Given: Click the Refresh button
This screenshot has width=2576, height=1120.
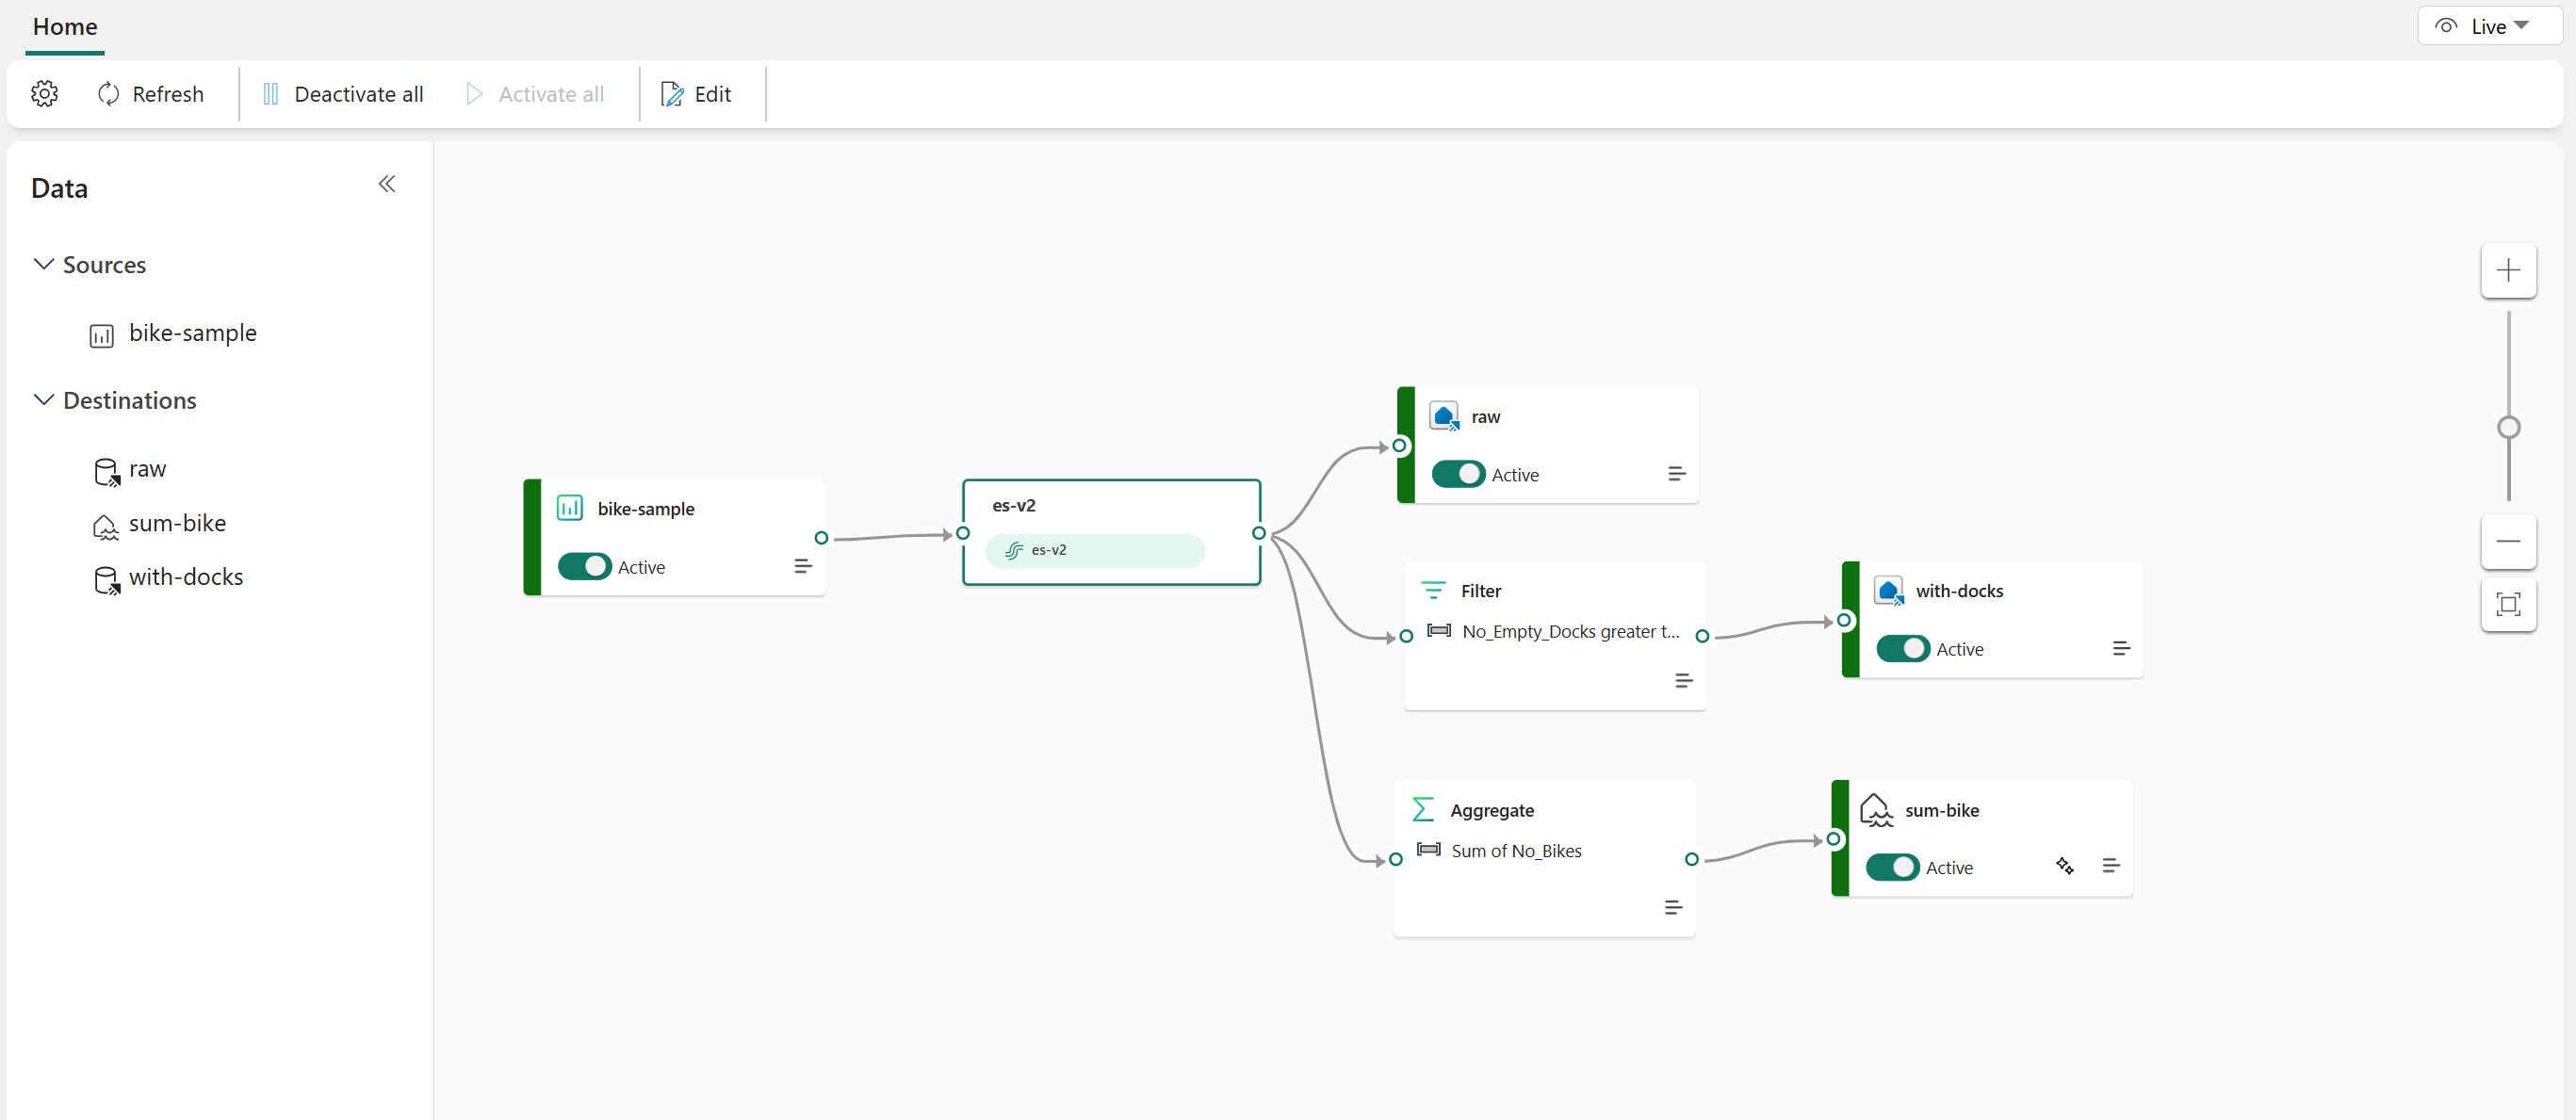Looking at the screenshot, I should tap(148, 93).
